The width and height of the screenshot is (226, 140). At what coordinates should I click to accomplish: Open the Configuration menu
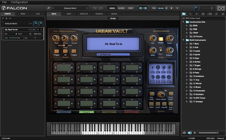tap(19, 2)
